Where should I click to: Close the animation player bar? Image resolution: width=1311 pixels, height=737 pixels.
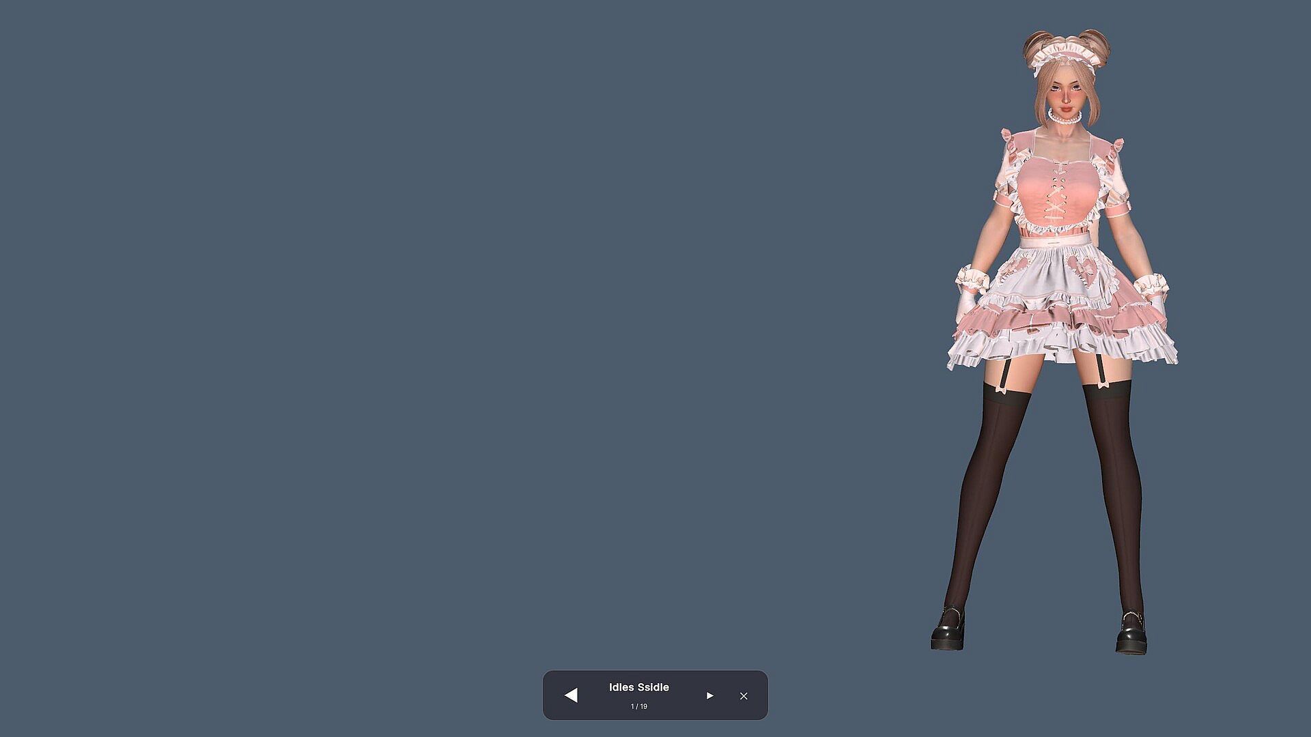pyautogui.click(x=744, y=696)
